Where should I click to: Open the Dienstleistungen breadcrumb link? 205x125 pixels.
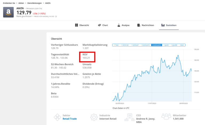click(34, 3)
